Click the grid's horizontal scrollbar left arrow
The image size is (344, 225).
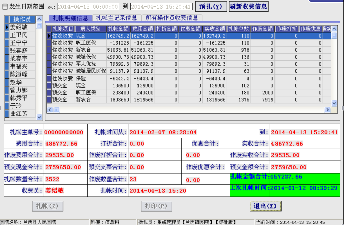tap(50, 110)
